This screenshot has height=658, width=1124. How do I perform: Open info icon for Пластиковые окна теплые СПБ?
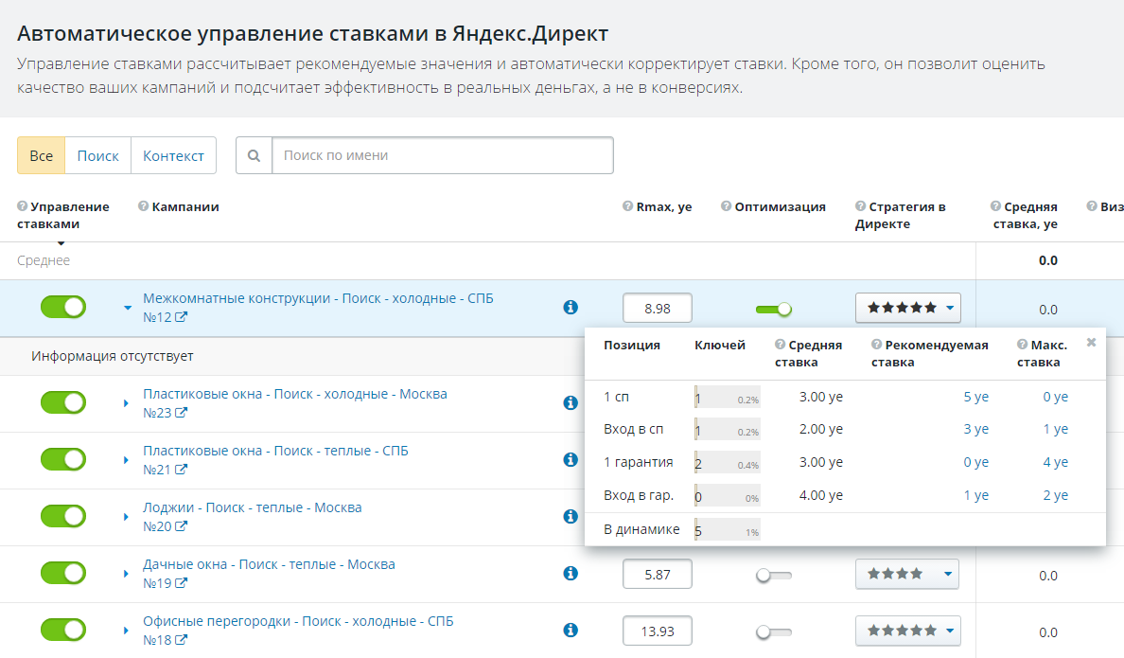coord(571,459)
